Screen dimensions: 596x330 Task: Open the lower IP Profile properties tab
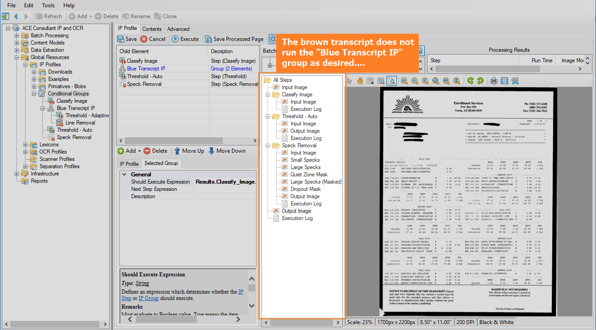point(129,164)
